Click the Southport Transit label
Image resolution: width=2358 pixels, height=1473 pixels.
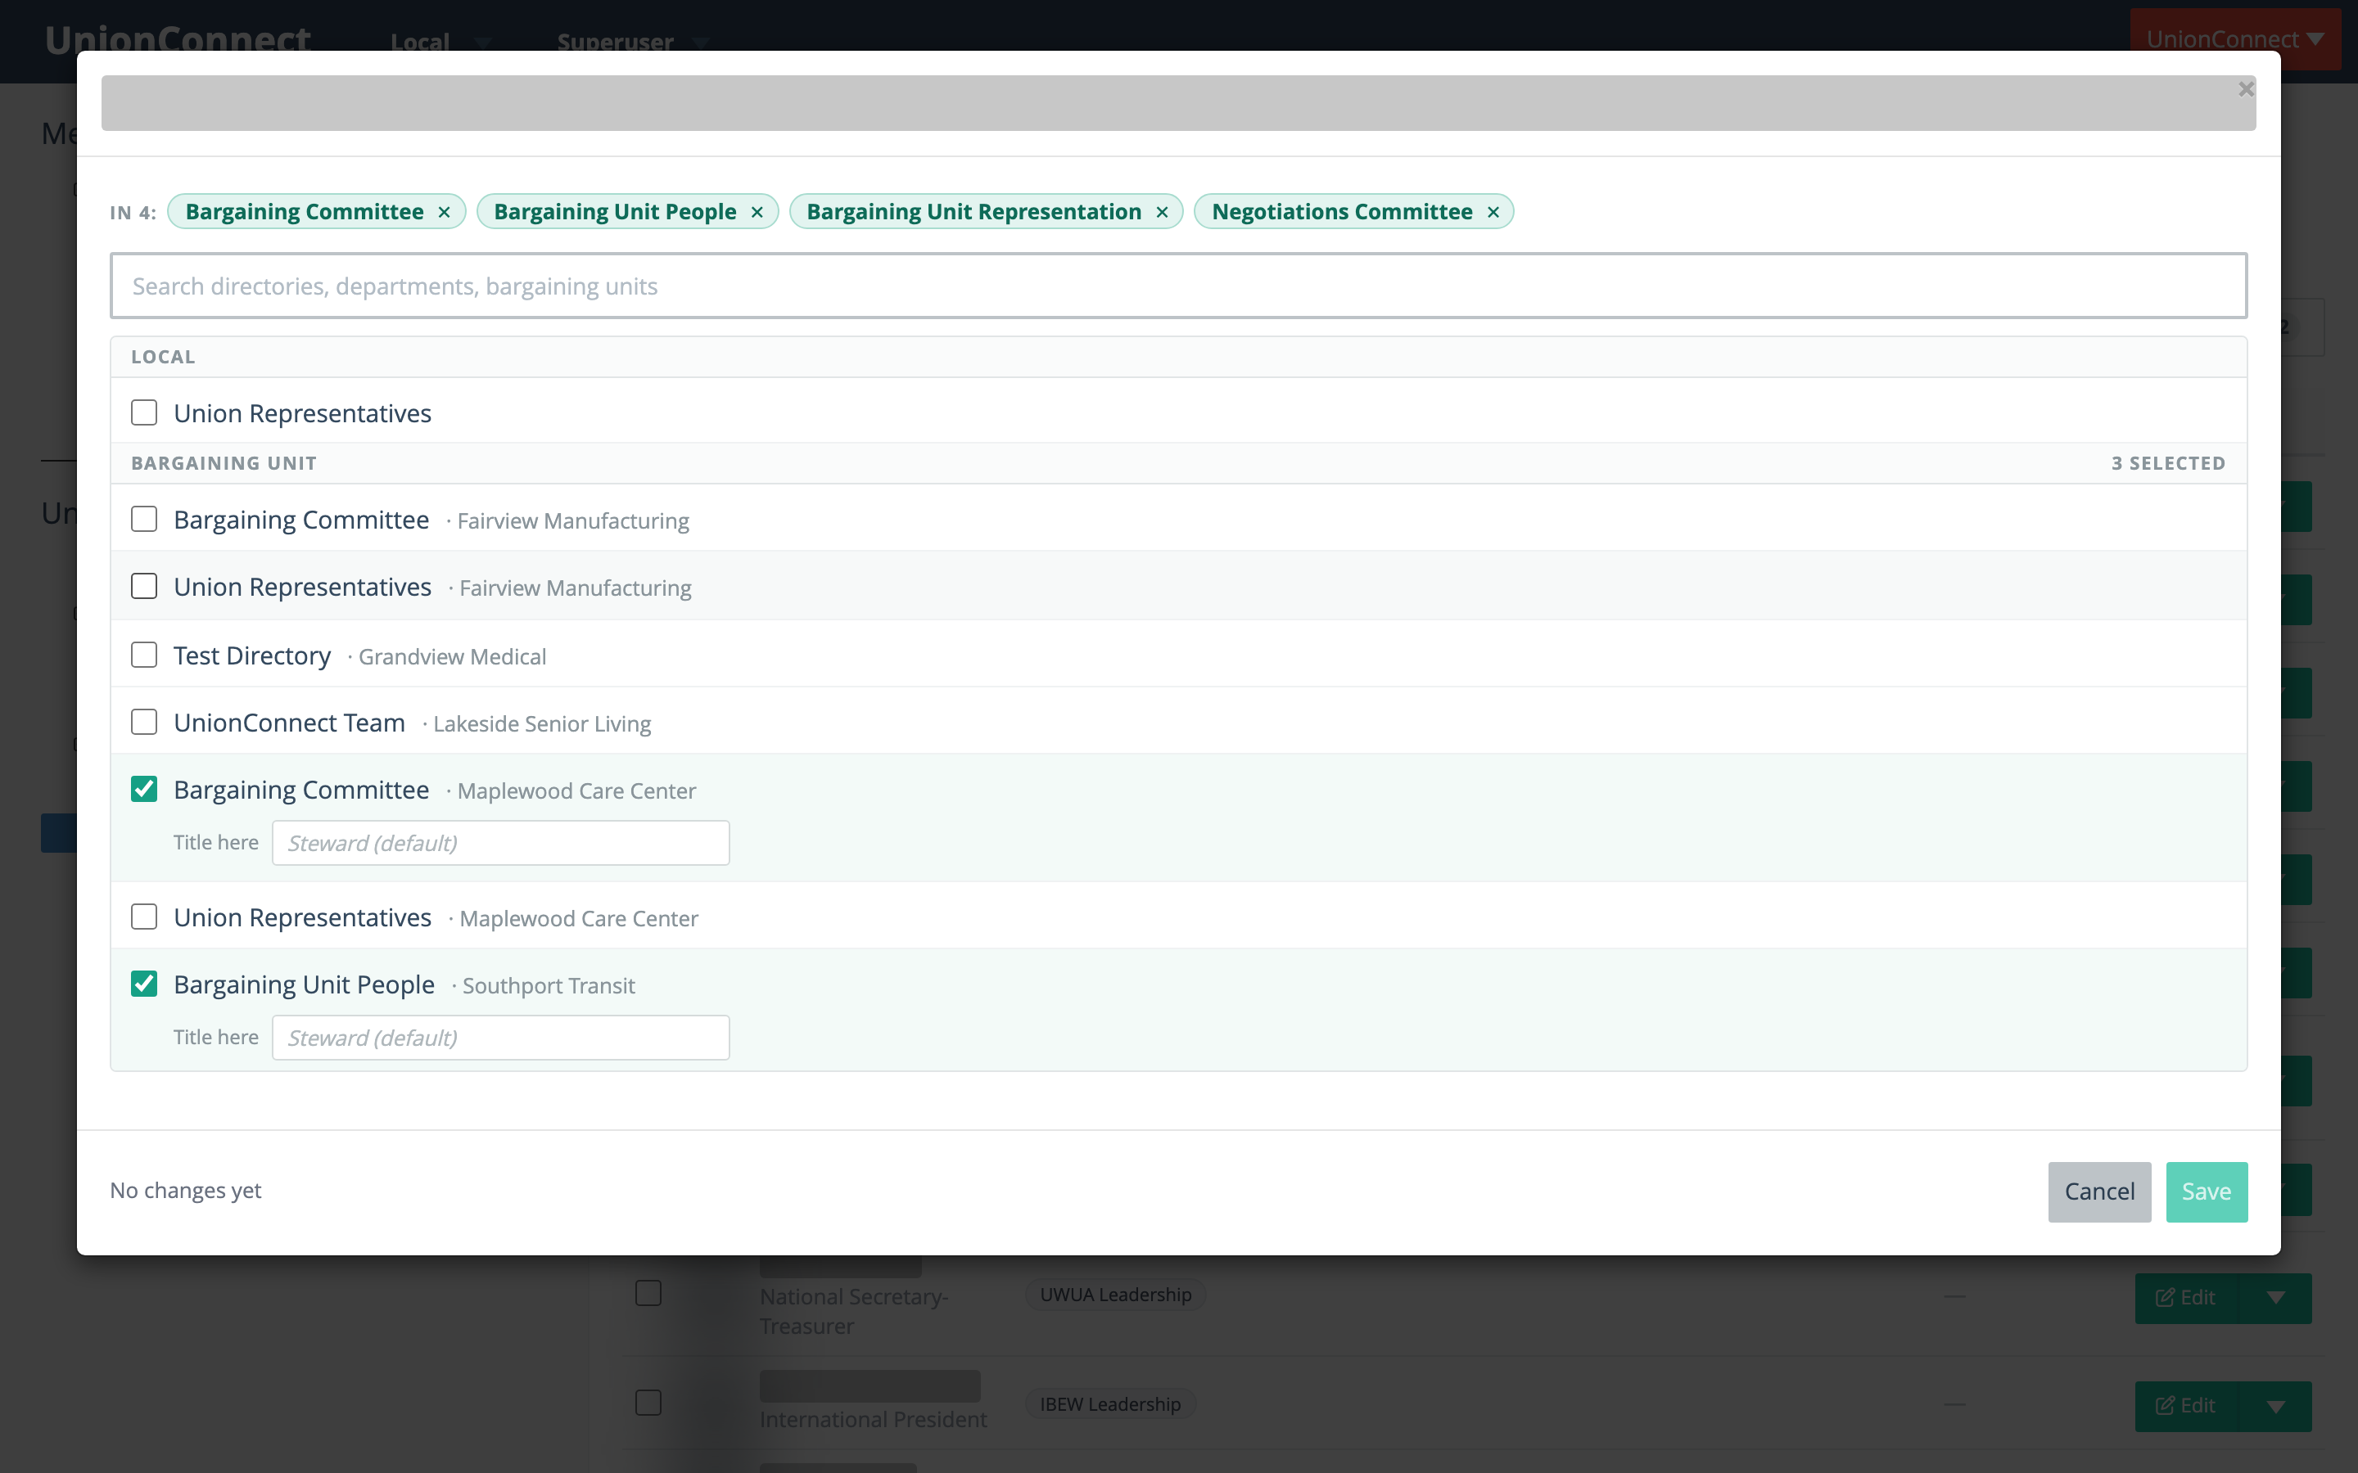pyautogui.click(x=549, y=986)
